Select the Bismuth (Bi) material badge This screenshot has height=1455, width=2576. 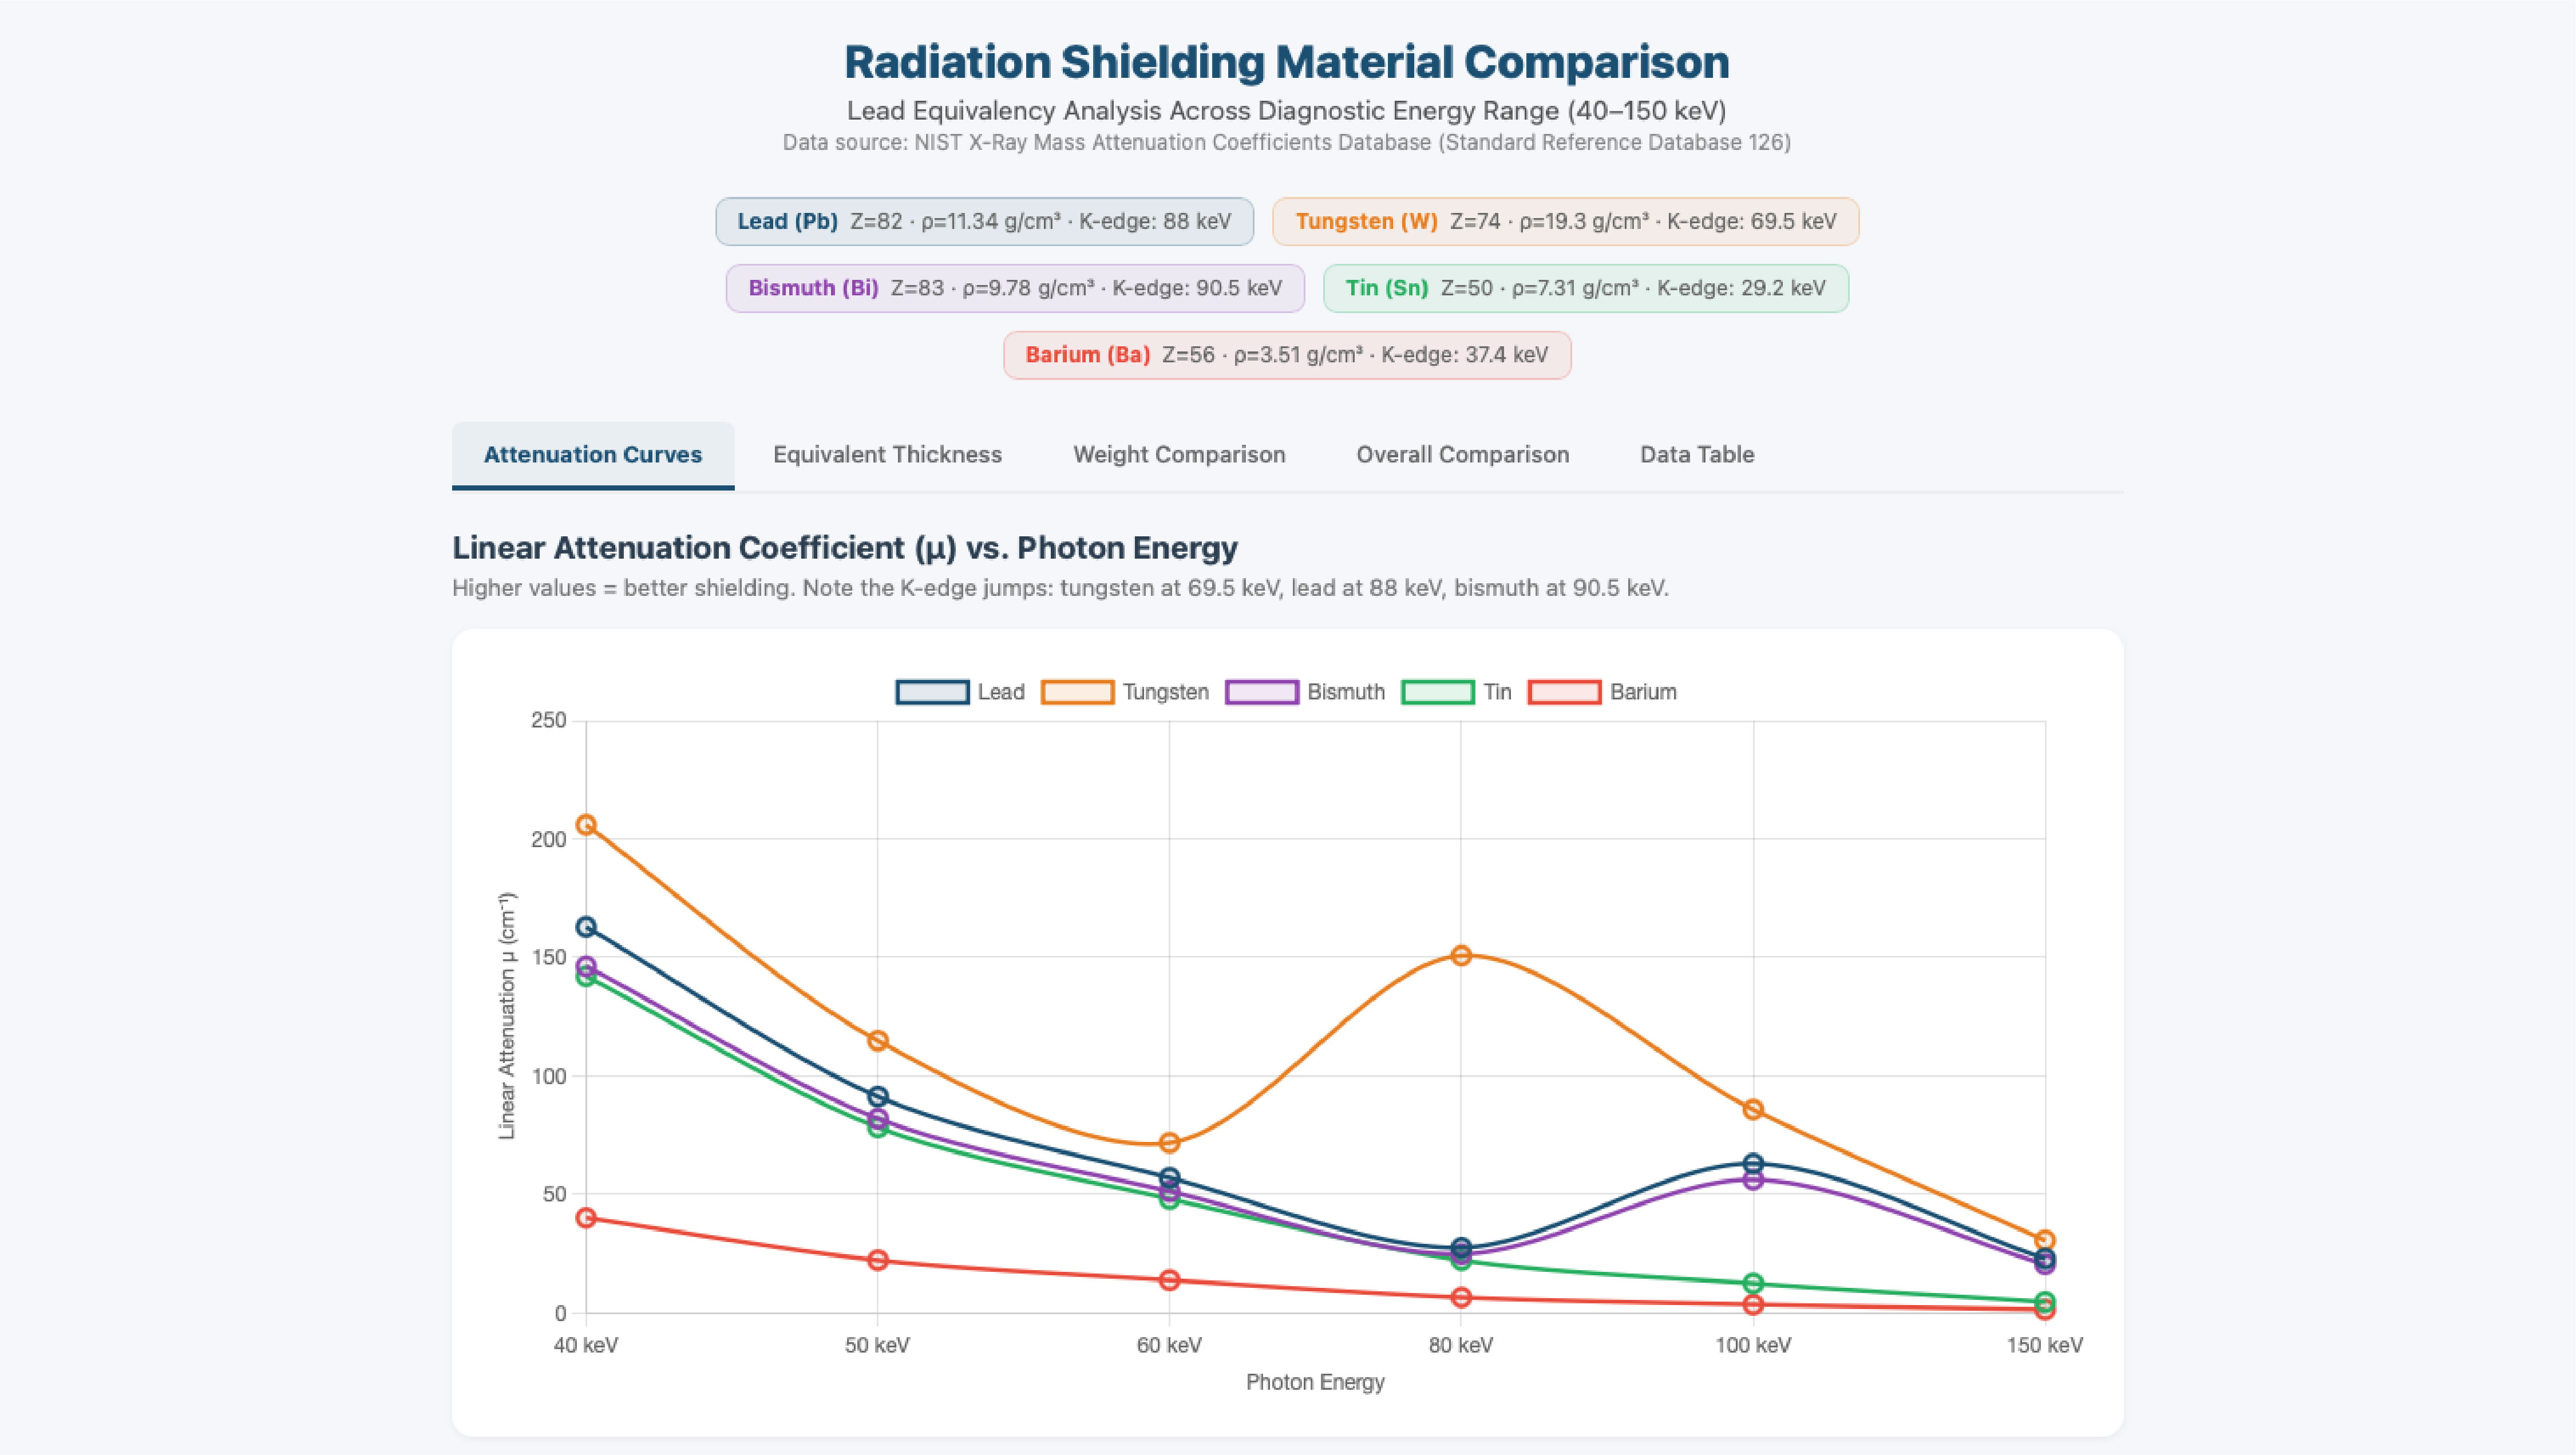tap(1015, 288)
